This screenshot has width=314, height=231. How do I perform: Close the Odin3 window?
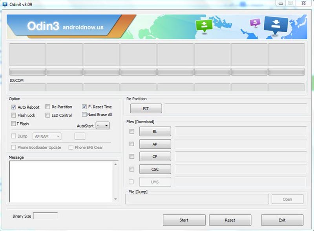pyautogui.click(x=303, y=3)
